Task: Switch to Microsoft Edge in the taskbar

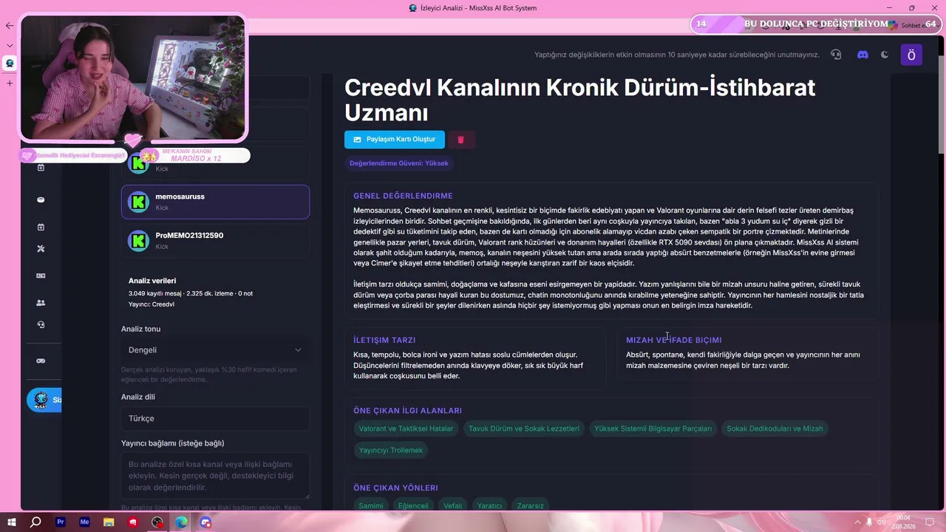Action: (x=181, y=522)
